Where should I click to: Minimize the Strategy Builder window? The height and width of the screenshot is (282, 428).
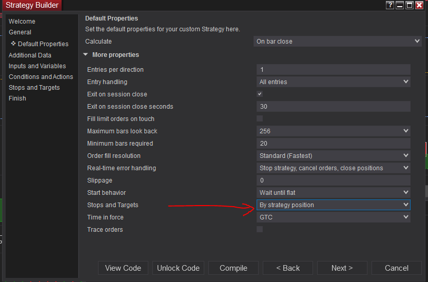[400, 5]
